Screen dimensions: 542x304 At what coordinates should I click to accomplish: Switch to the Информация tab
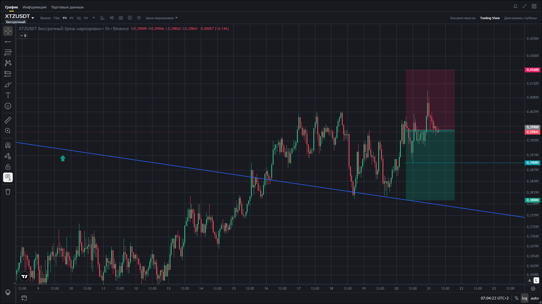pos(34,7)
